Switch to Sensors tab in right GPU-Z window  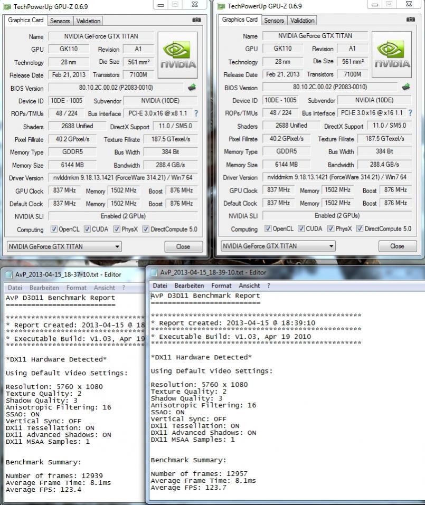[x=274, y=20]
